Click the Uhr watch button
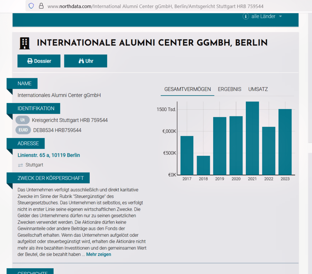This screenshot has height=274, width=312. click(85, 61)
